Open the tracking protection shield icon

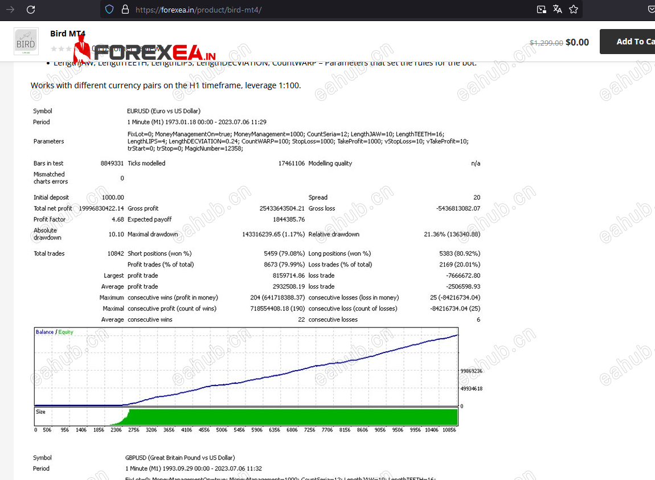[109, 9]
